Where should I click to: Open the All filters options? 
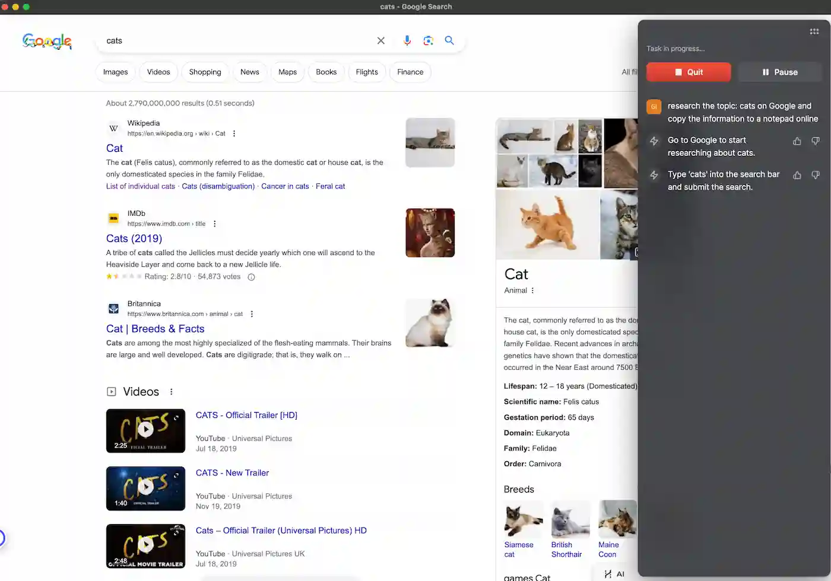pos(629,72)
